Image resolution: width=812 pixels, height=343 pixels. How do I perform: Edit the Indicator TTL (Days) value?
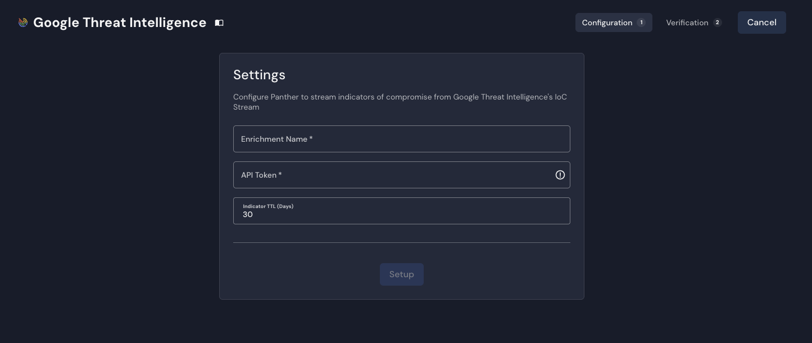402,211
